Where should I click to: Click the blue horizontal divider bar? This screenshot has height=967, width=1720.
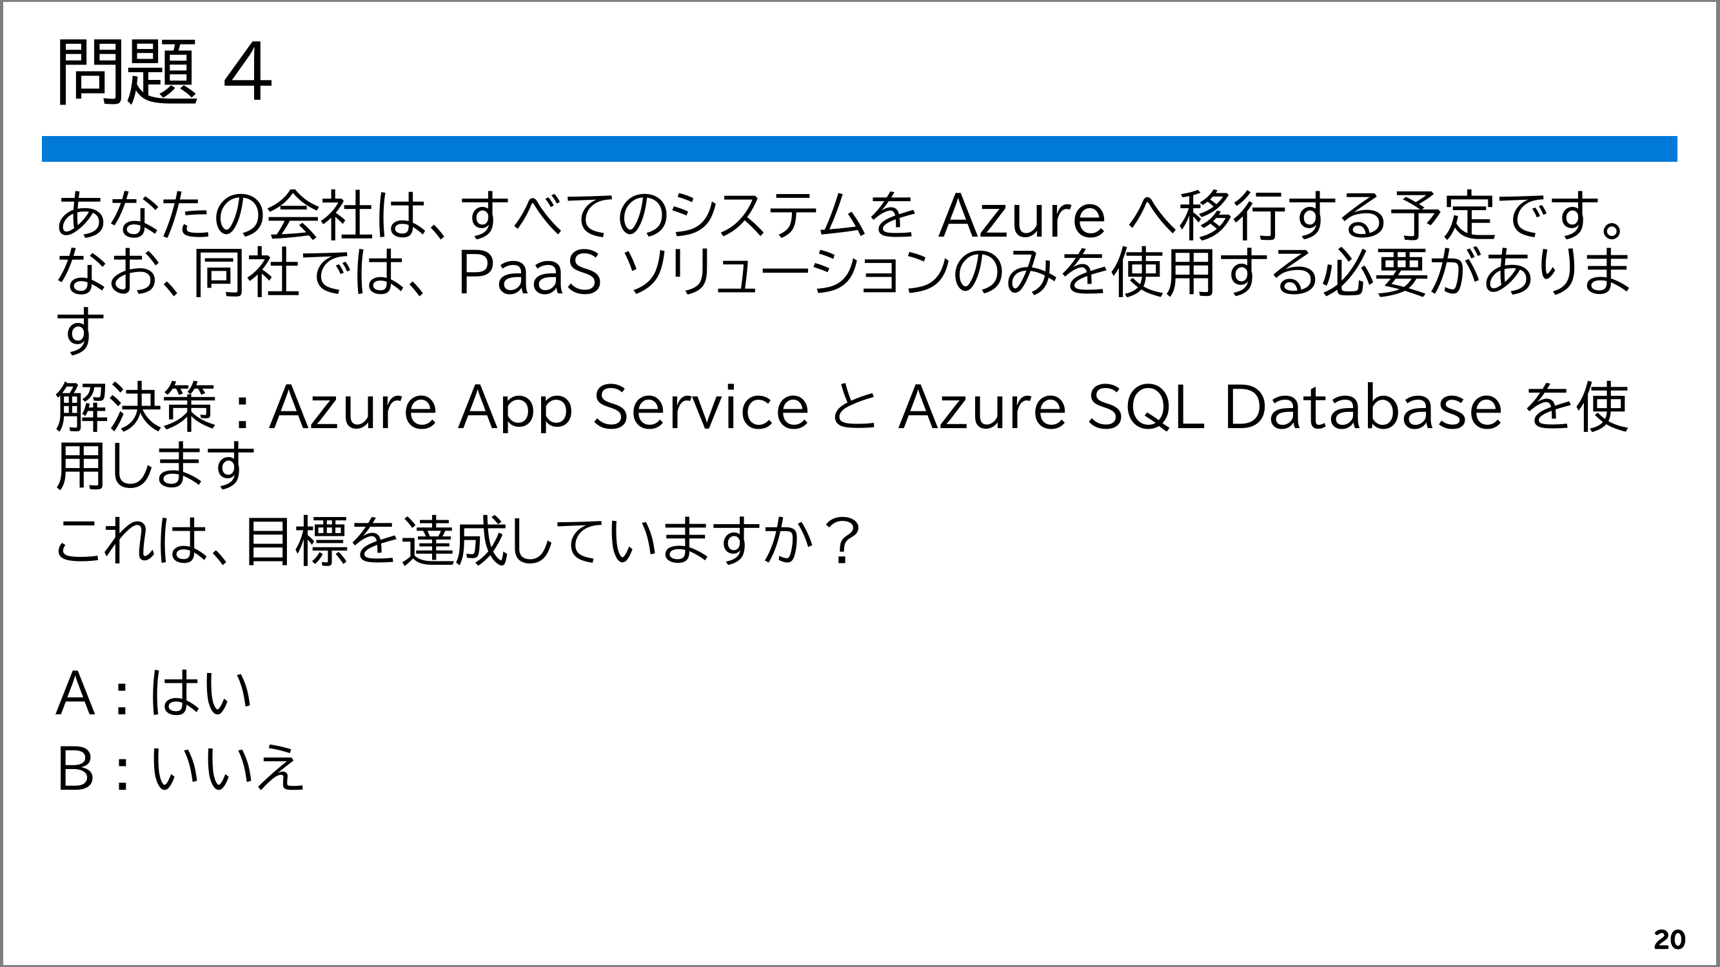pyautogui.click(x=859, y=149)
